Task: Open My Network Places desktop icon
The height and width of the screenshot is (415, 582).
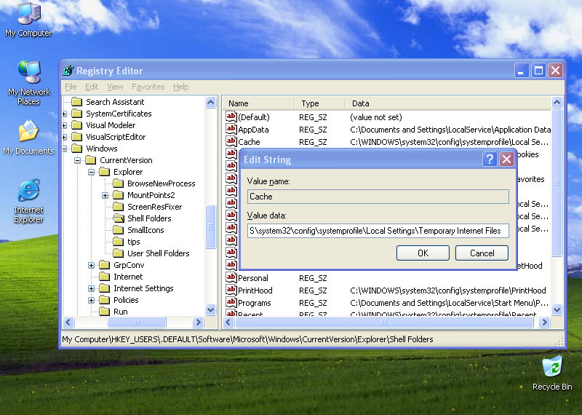Action: coord(28,82)
